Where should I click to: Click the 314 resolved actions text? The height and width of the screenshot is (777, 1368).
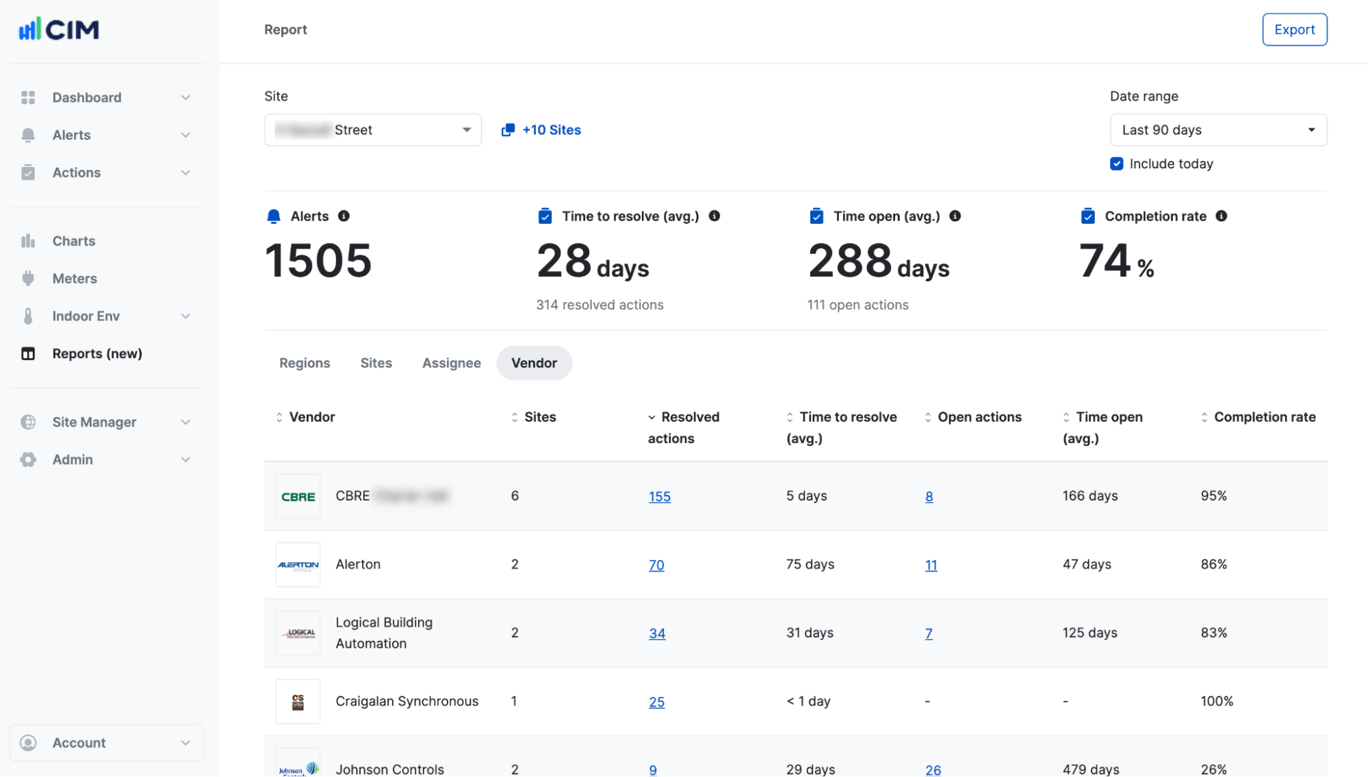[x=600, y=305]
